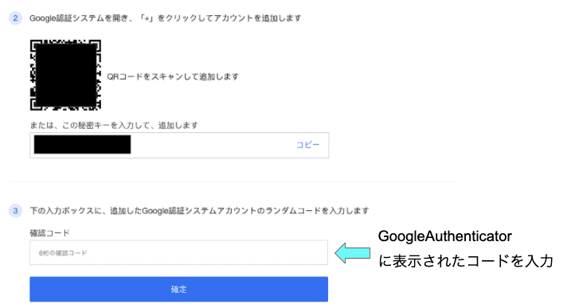Click the blacked-out secret key value
This screenshot has width=571, height=308.
pyautogui.click(x=82, y=145)
